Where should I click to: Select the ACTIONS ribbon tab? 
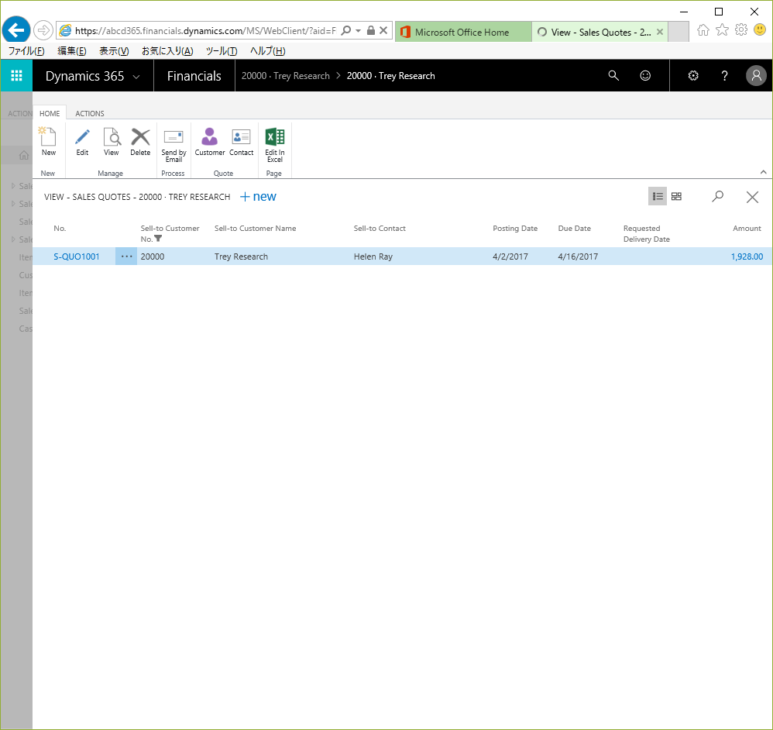click(90, 113)
